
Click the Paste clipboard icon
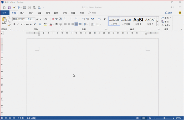(4, 19)
